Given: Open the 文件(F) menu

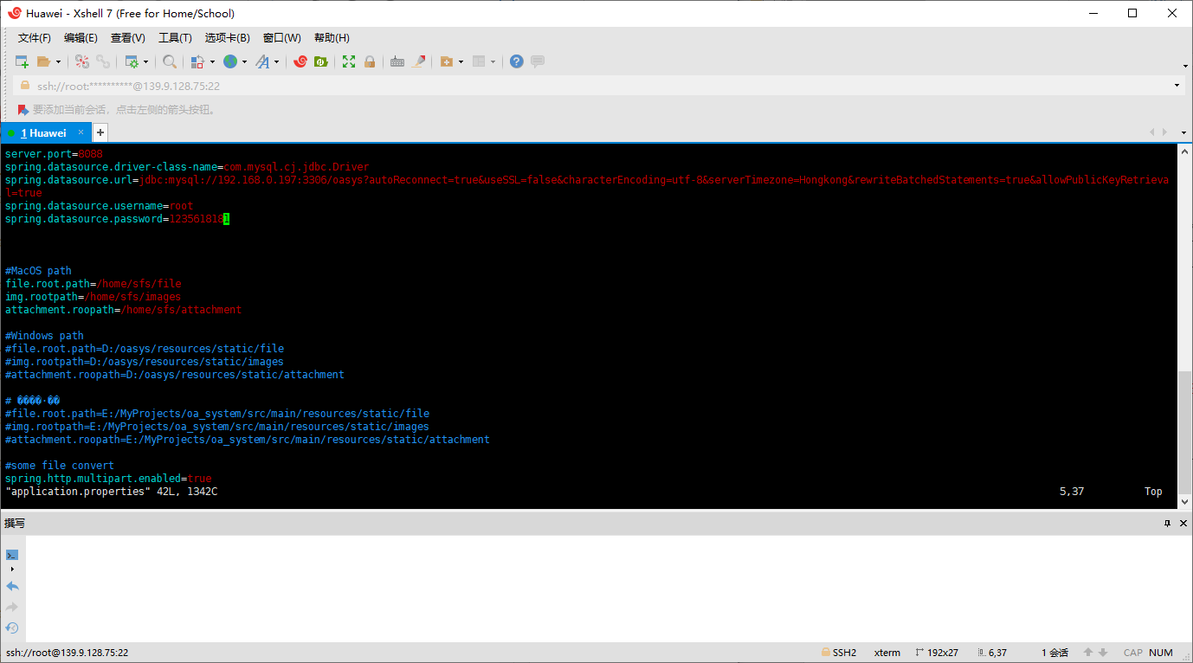Looking at the screenshot, I should (x=35, y=38).
